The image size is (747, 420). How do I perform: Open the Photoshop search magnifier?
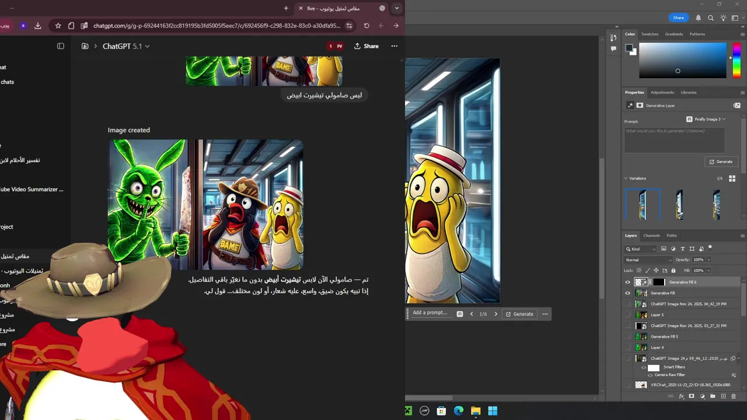pos(711,18)
